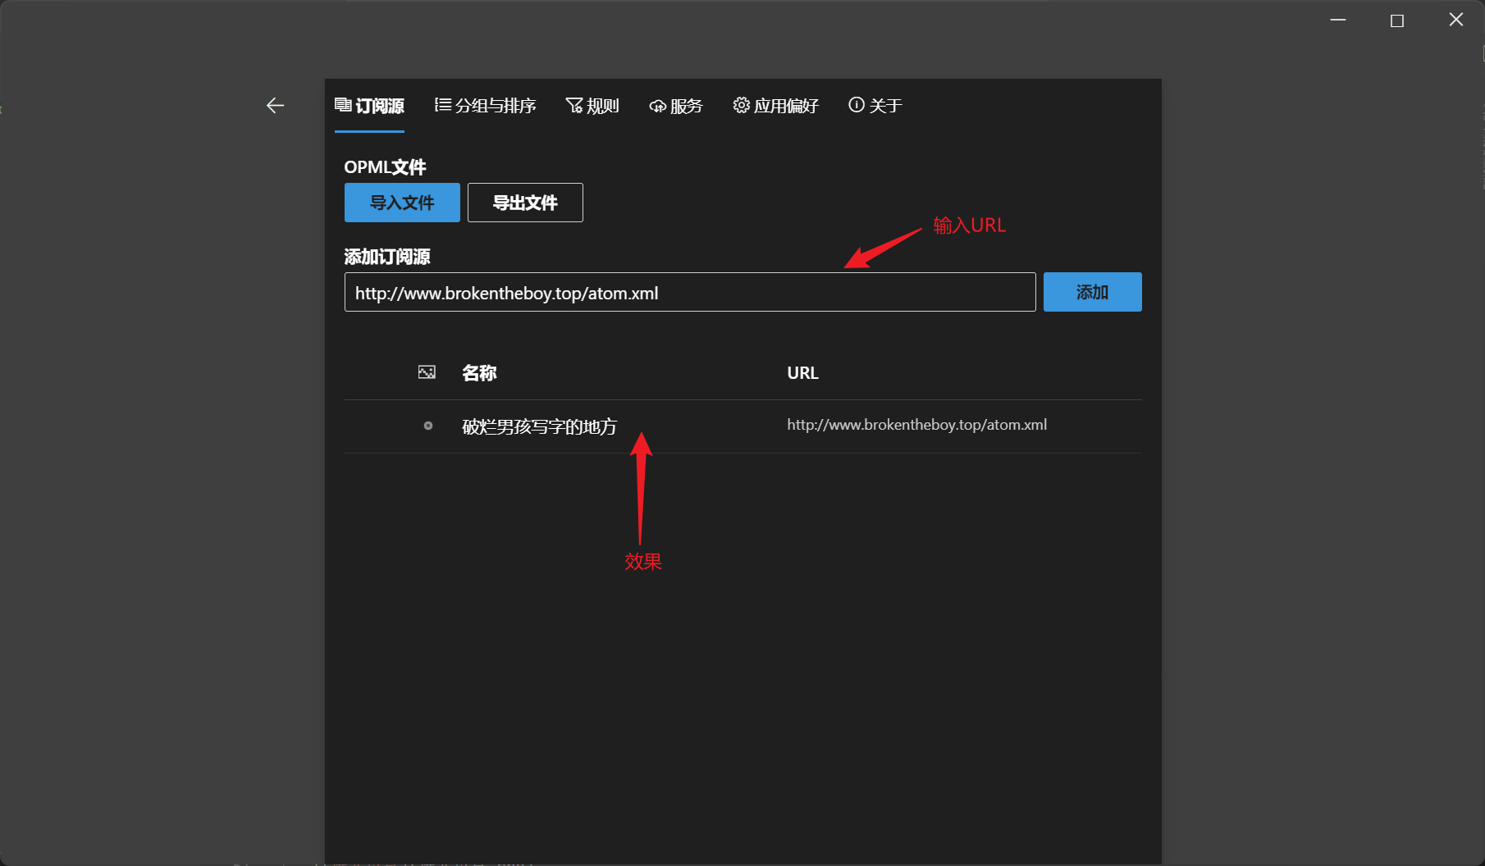
Task: Click the 导出文件 button
Action: click(x=525, y=203)
